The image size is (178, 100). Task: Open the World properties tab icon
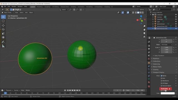click(149, 59)
